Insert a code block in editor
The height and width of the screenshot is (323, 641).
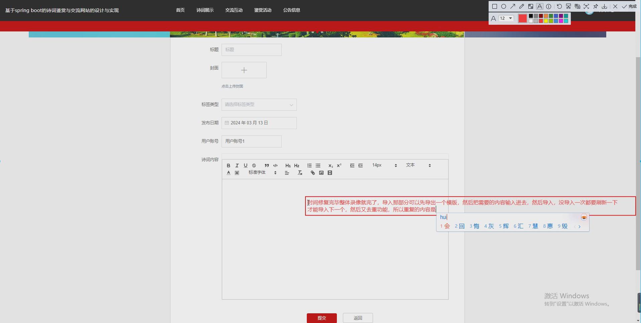[x=275, y=166]
